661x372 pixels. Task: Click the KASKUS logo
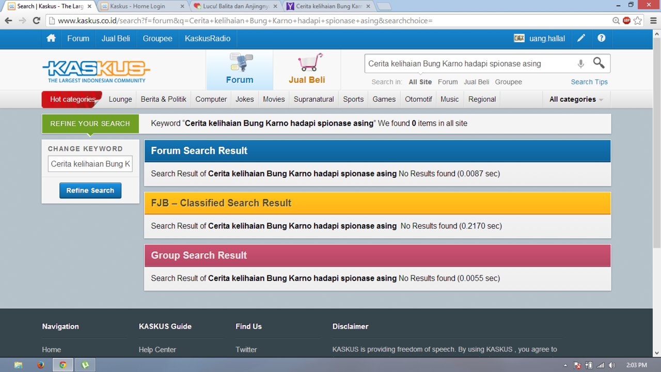tap(96, 72)
